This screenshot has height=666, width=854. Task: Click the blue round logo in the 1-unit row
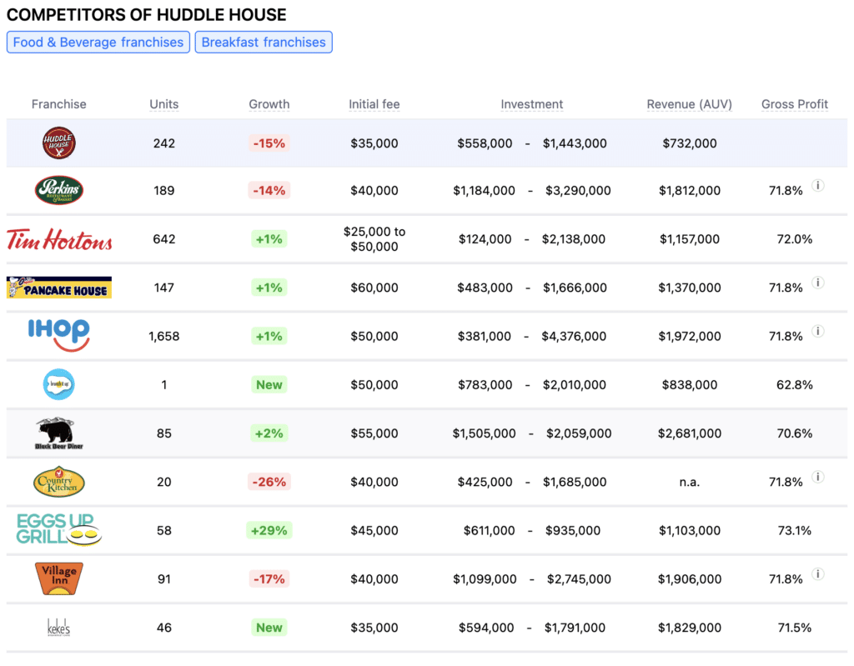(x=59, y=384)
